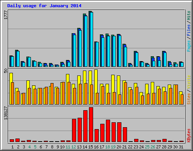Click day 23 on the x-axis

(x=136, y=147)
